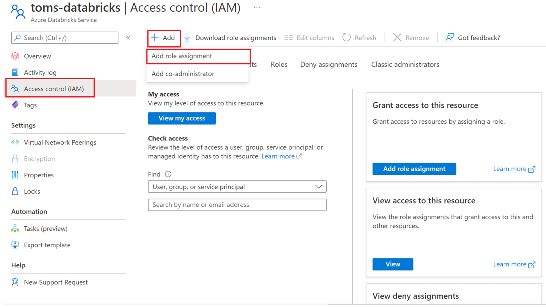Collapse the sidebar using the double chevron
The image size is (546, 307).
coord(128,37)
